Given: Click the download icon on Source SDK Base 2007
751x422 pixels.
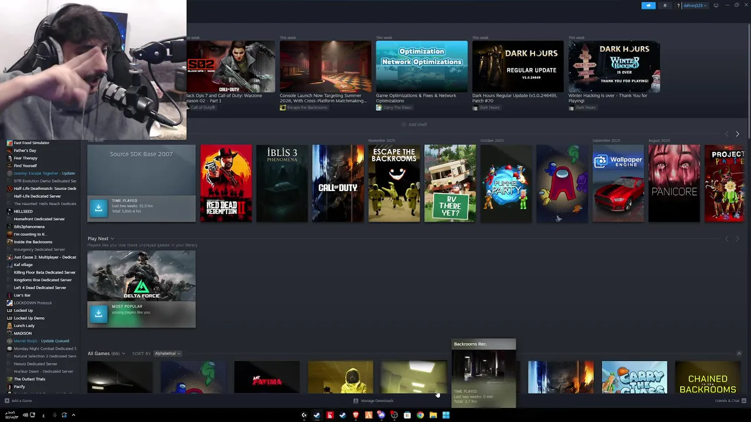Looking at the screenshot, I should [x=99, y=207].
